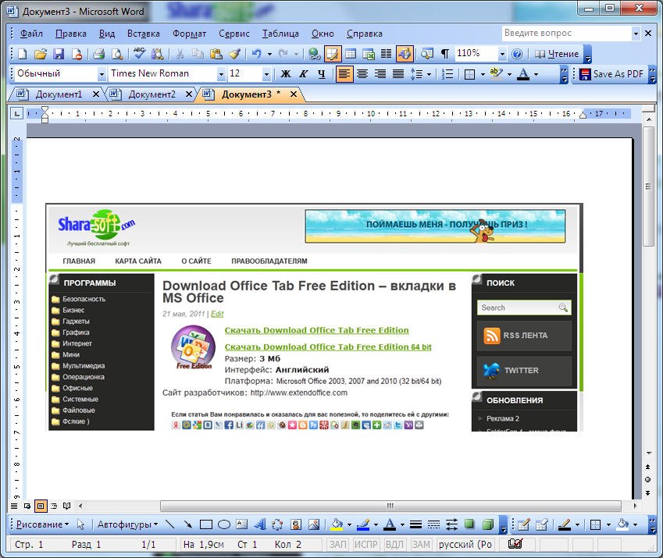Click the Чтение reading mode button
This screenshot has width=663, height=558.
pyautogui.click(x=557, y=54)
